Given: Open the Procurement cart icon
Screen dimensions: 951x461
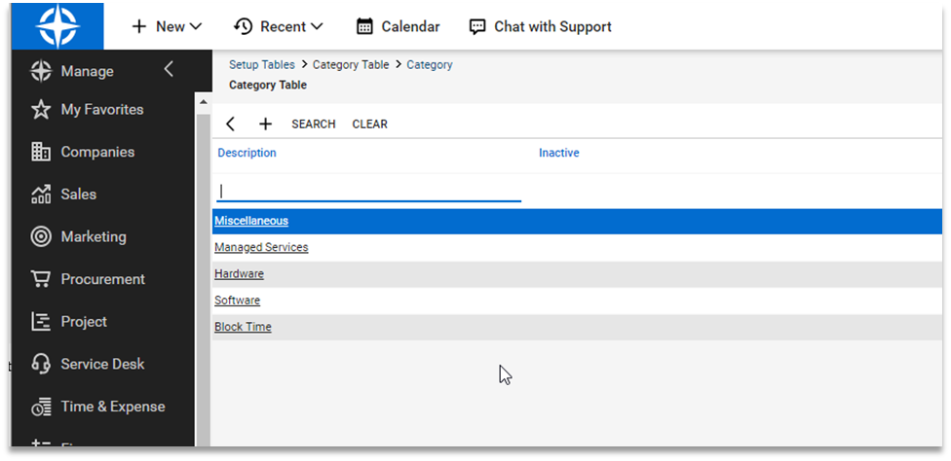Looking at the screenshot, I should click(x=41, y=279).
